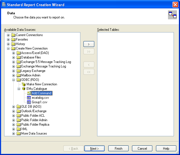Image resolution: width=180 pixels, height=155 pixels.
Task: Click the Finish button
Action: tap(118, 149)
